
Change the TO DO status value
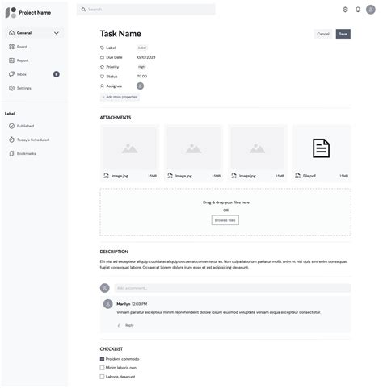point(142,77)
